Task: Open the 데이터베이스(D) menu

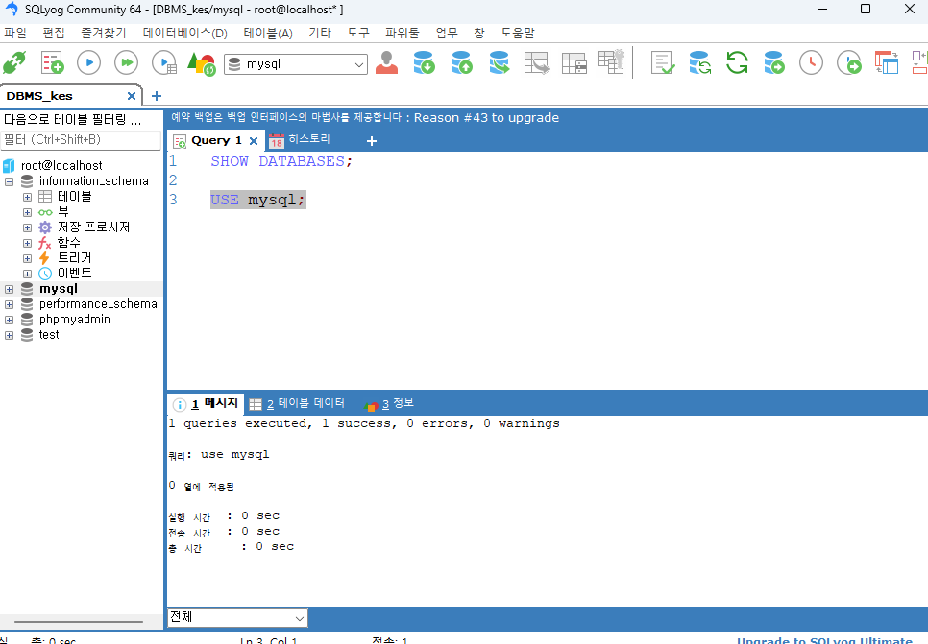Action: (184, 34)
